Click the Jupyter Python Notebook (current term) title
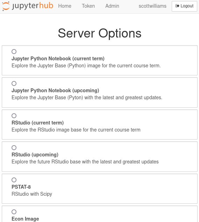 point(58,59)
